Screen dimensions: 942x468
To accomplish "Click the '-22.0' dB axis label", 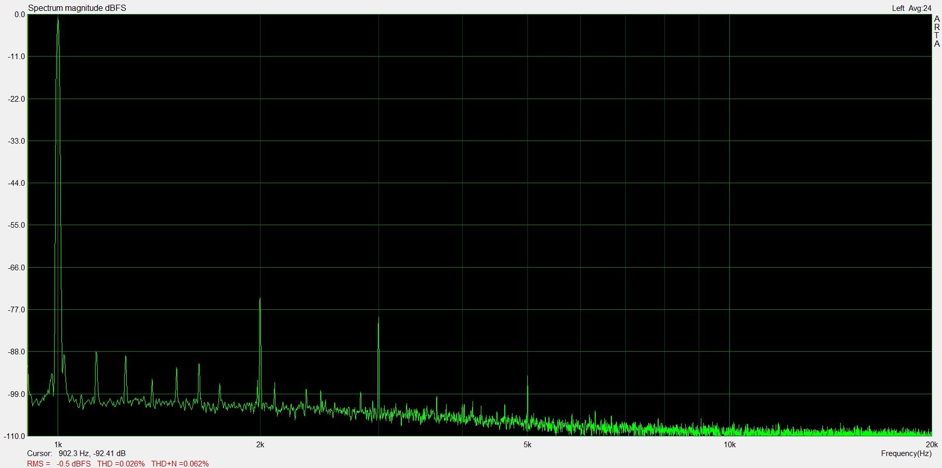I will point(17,99).
